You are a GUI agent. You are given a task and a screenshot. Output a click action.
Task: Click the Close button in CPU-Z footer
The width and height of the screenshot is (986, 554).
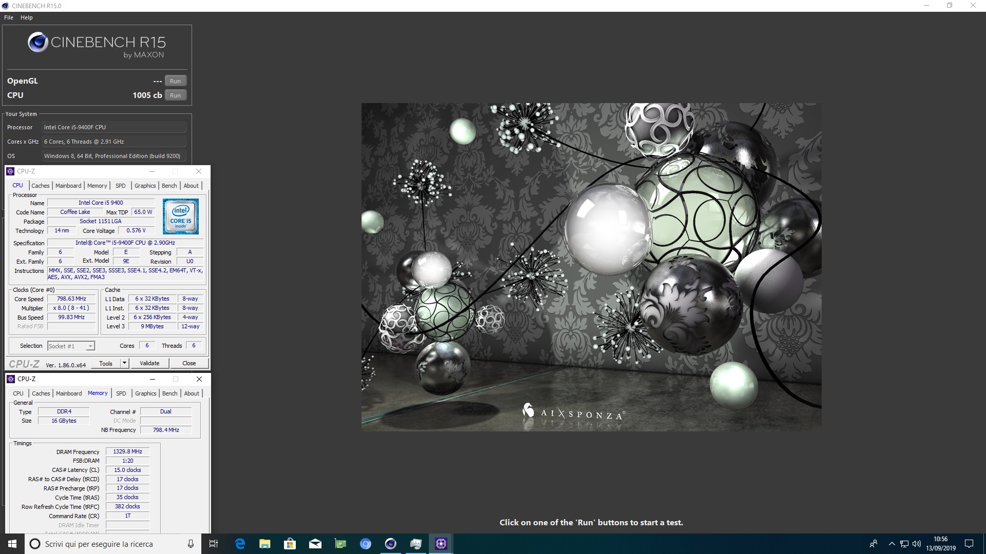coord(189,363)
